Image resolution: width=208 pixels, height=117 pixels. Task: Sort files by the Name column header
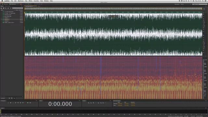click(x=2, y=10)
